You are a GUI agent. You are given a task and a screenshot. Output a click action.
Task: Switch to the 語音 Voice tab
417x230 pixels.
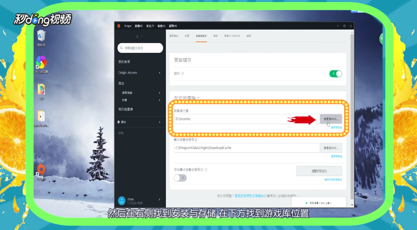point(249,36)
